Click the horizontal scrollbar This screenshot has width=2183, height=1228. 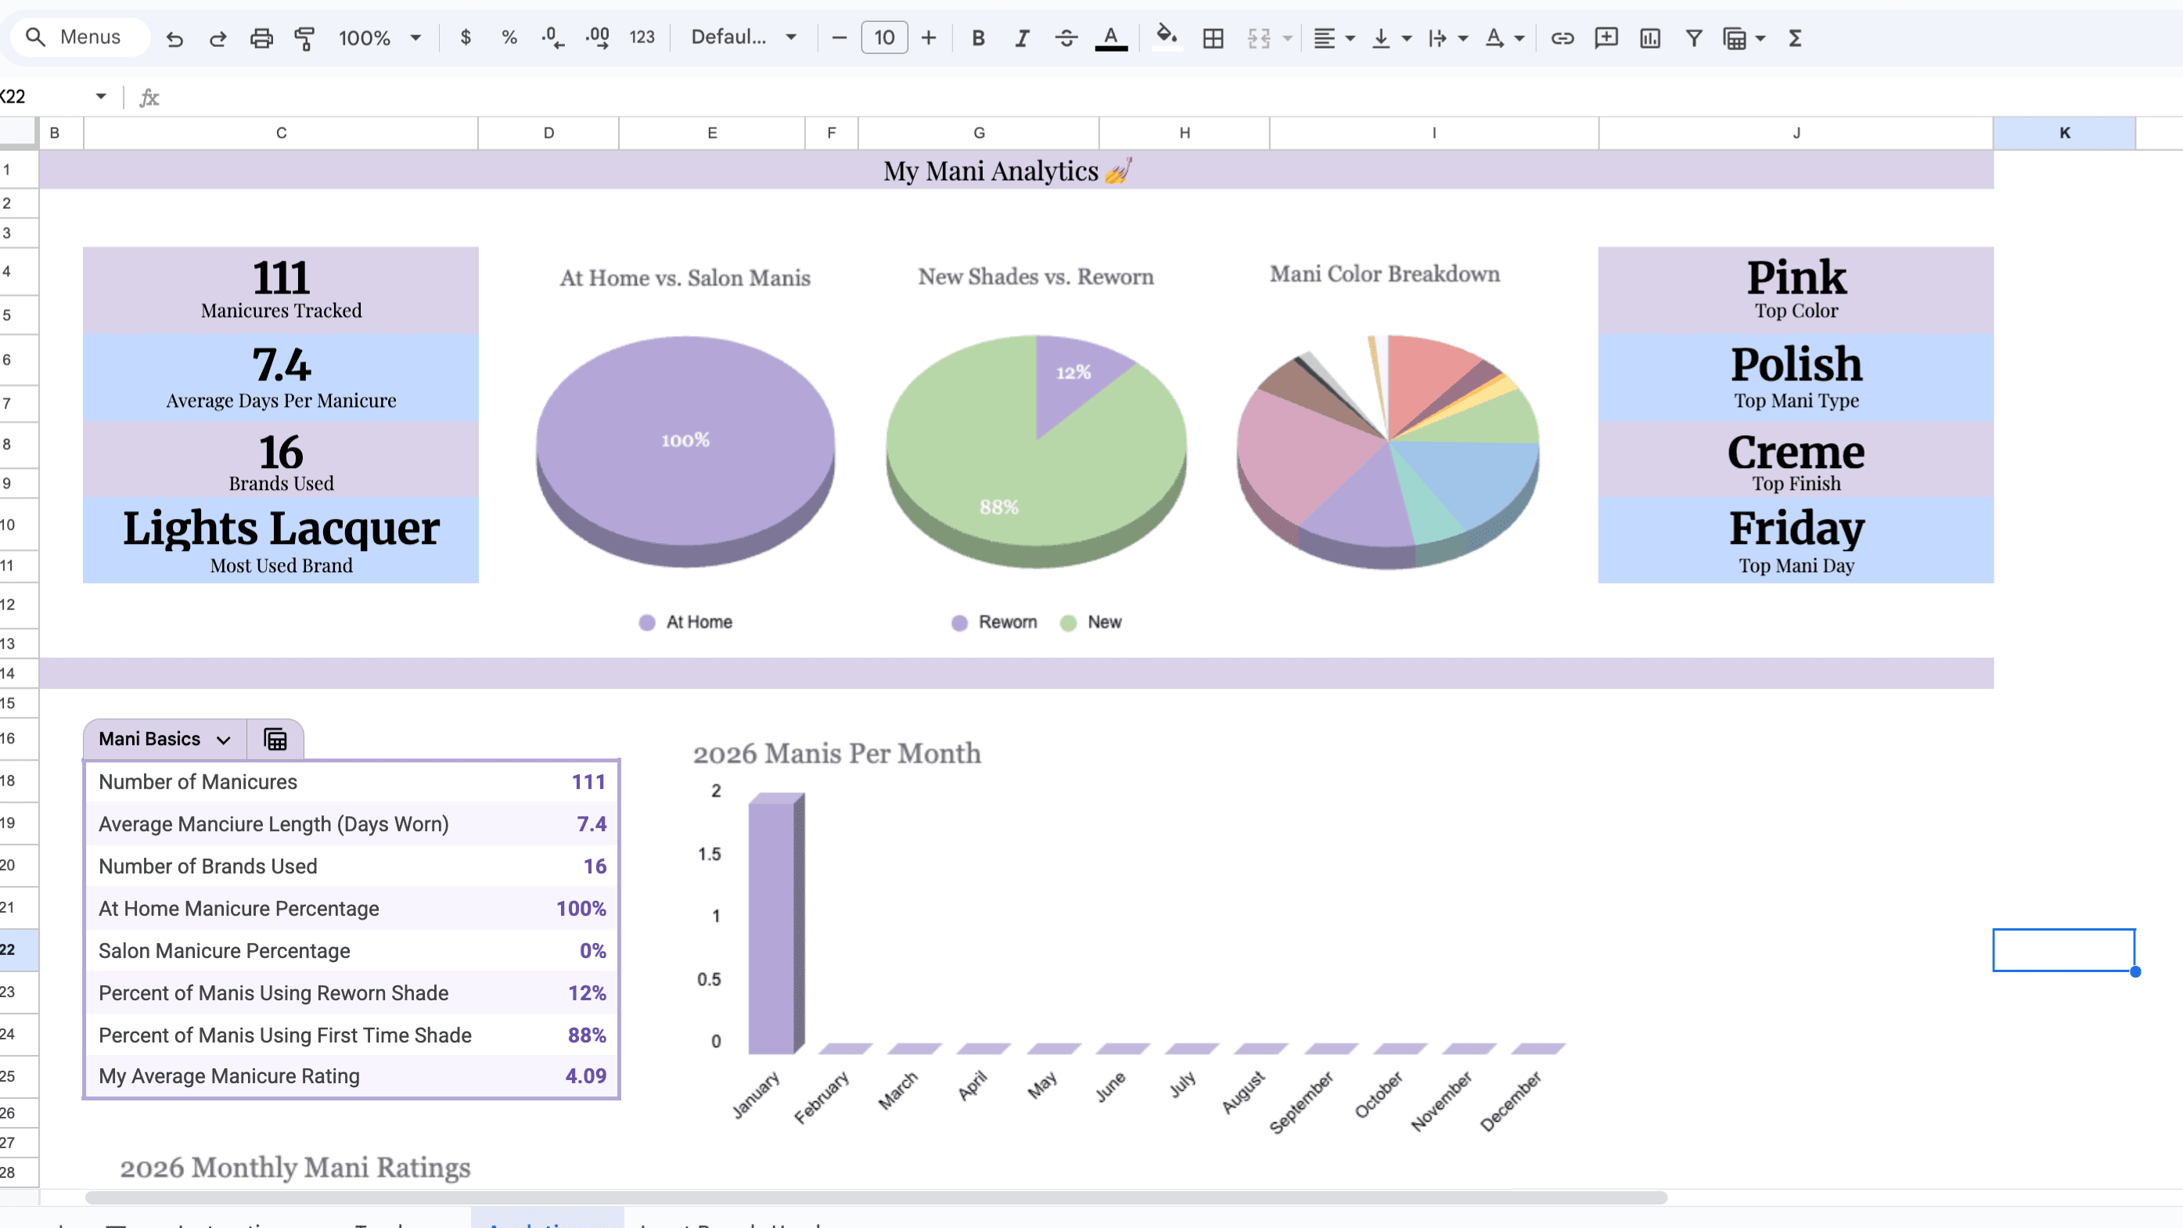[876, 1197]
